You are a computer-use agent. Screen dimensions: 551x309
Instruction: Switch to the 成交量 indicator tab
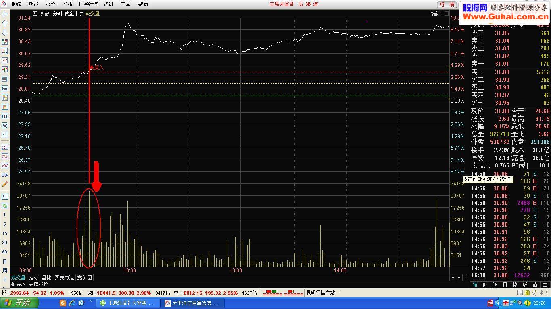pyautogui.click(x=18, y=278)
